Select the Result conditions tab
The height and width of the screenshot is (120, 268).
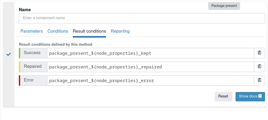(89, 31)
